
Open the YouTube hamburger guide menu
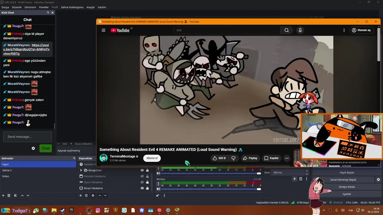(x=104, y=30)
